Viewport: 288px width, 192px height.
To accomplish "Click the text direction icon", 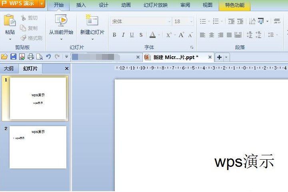I will [x=252, y=21].
